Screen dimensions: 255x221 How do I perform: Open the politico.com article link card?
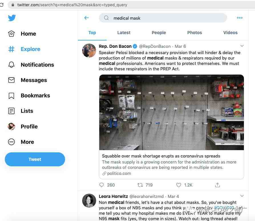[x=172, y=165]
